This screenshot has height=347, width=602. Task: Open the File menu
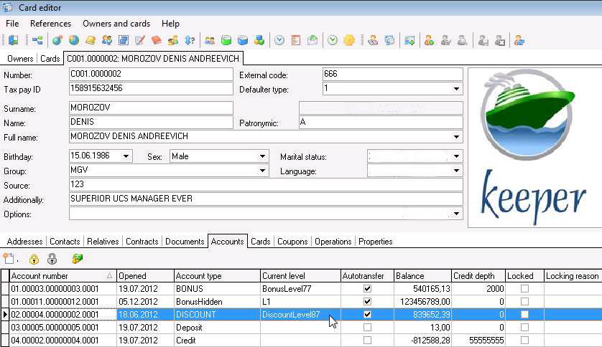[x=12, y=24]
